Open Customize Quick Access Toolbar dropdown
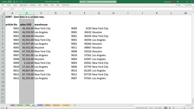 click(x=25, y=2)
